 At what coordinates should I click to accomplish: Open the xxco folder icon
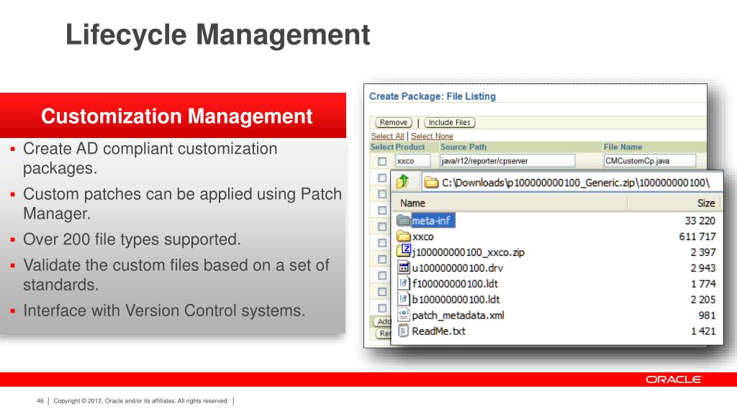pos(403,236)
